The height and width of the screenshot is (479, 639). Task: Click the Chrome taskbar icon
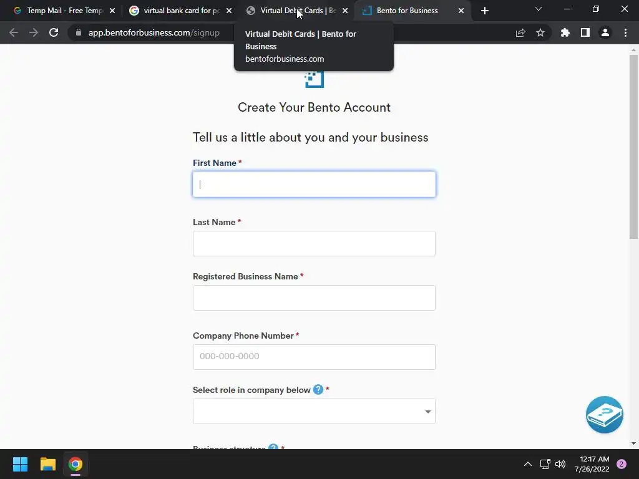[76, 464]
